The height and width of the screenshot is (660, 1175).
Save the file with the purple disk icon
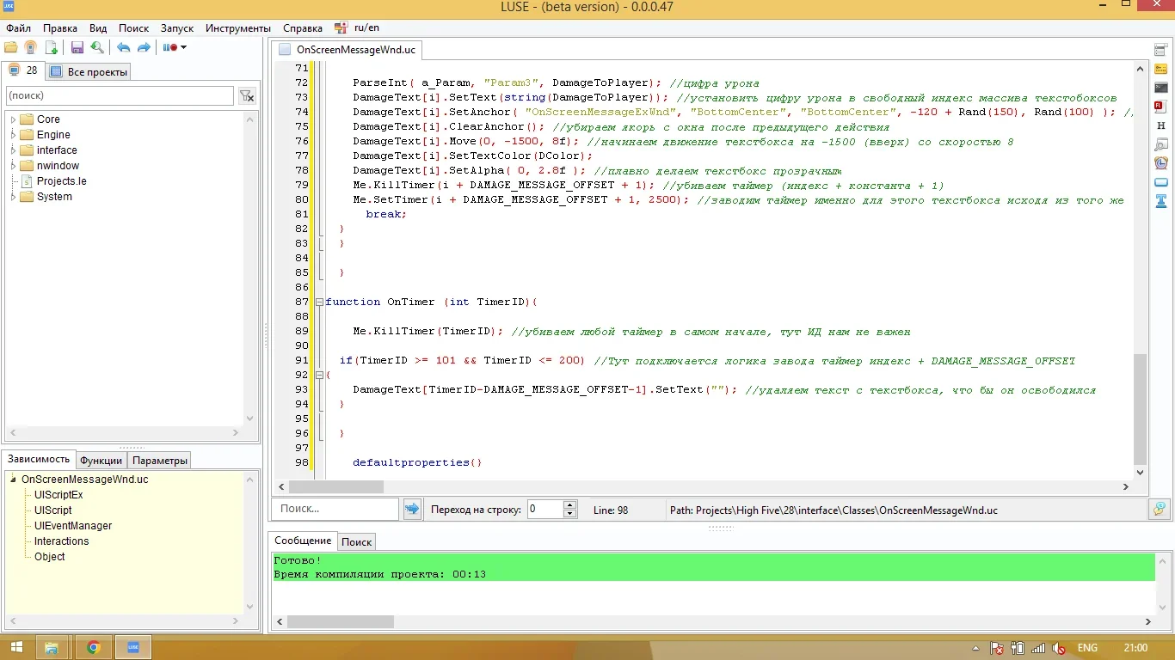77,47
